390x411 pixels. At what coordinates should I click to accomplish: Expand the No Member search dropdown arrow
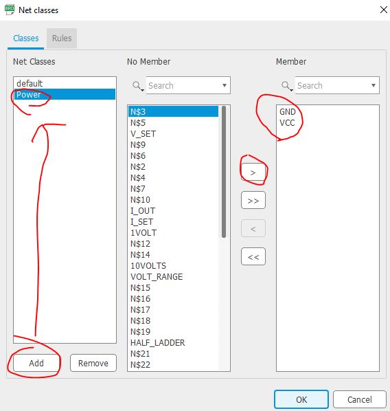tap(225, 85)
